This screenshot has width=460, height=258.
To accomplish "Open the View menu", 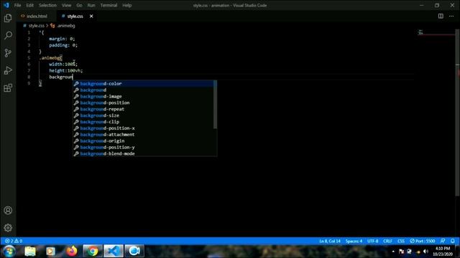I will click(x=66, y=5).
